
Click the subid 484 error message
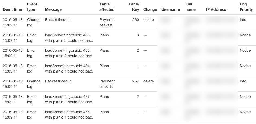click(x=69, y=68)
